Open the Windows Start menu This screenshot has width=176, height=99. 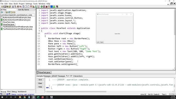click(x=2, y=97)
